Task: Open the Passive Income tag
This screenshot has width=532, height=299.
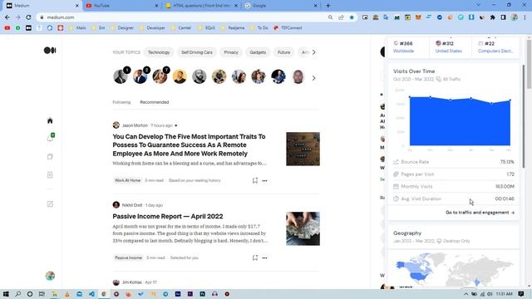Action: [x=128, y=257]
